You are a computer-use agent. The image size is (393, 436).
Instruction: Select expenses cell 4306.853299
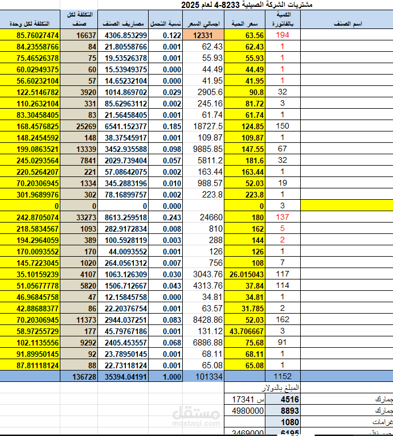click(x=123, y=35)
